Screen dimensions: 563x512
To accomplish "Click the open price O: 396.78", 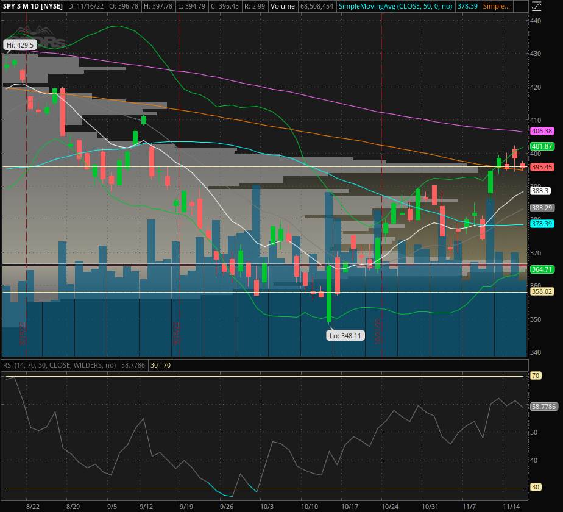I will pos(123,6).
